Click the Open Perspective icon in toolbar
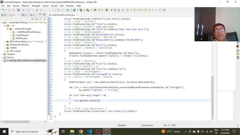The width and height of the screenshot is (240, 135). pyautogui.click(x=164, y=10)
